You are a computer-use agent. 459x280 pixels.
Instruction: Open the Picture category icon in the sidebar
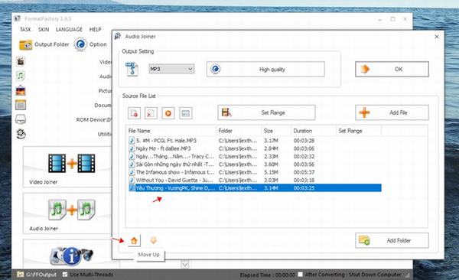tap(21, 90)
